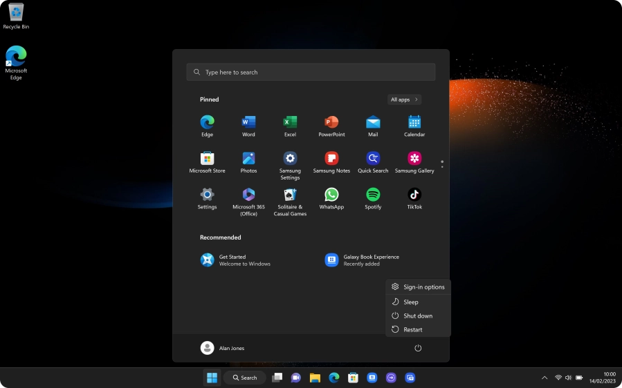The height and width of the screenshot is (388, 622).
Task: Click the Type here to search field
Action: pos(311,72)
